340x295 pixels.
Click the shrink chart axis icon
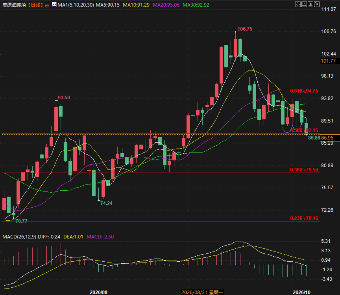coord(304,4)
